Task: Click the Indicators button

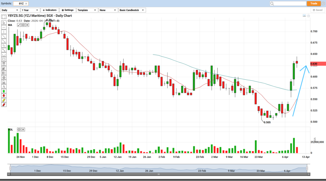Action: click(x=49, y=10)
